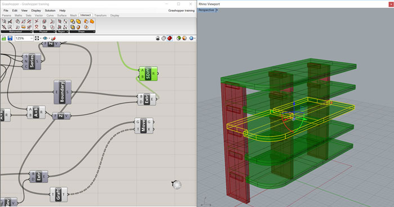This screenshot has height=207, width=394.
Task: Switch to the Transform component tab
Action: point(101,15)
